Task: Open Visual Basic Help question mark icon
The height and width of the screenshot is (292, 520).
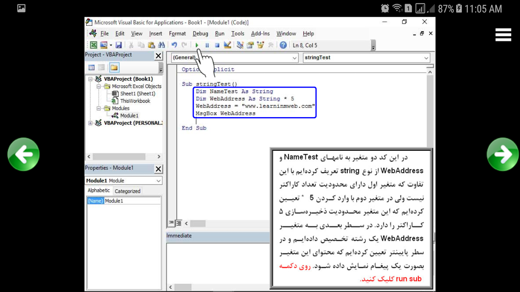Action: click(283, 45)
